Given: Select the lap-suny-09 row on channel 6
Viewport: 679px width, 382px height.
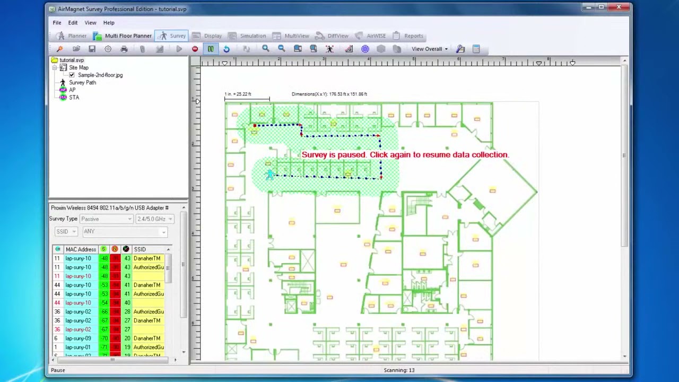Looking at the screenshot, I should tap(109, 338).
